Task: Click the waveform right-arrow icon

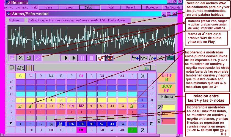Action: (153, 58)
